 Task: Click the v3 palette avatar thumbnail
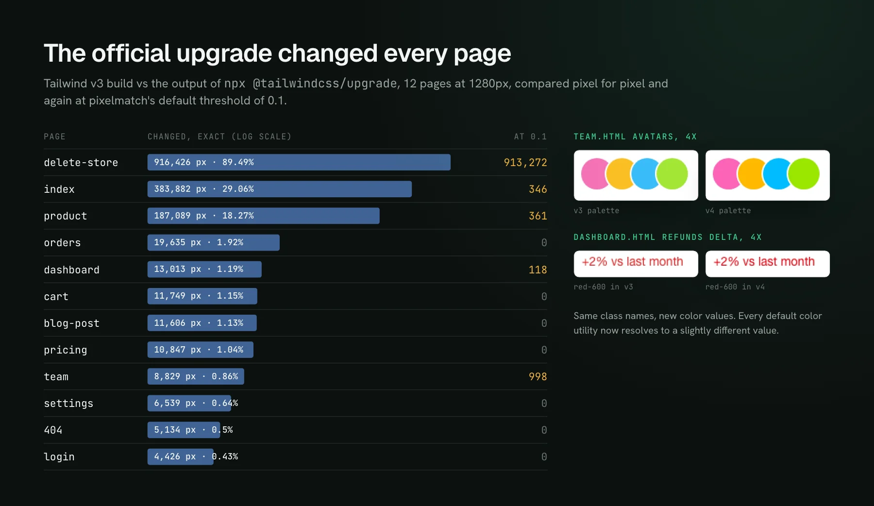tap(636, 175)
